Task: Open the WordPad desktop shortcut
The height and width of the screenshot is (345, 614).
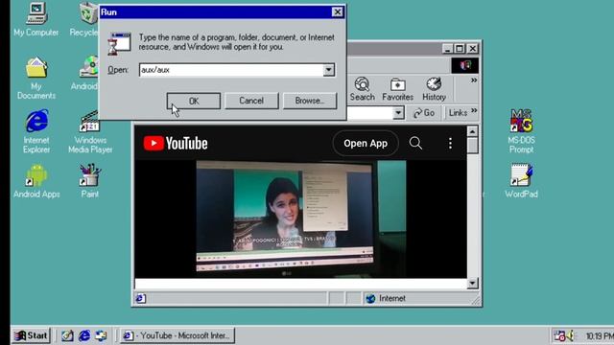Action: [x=521, y=181]
